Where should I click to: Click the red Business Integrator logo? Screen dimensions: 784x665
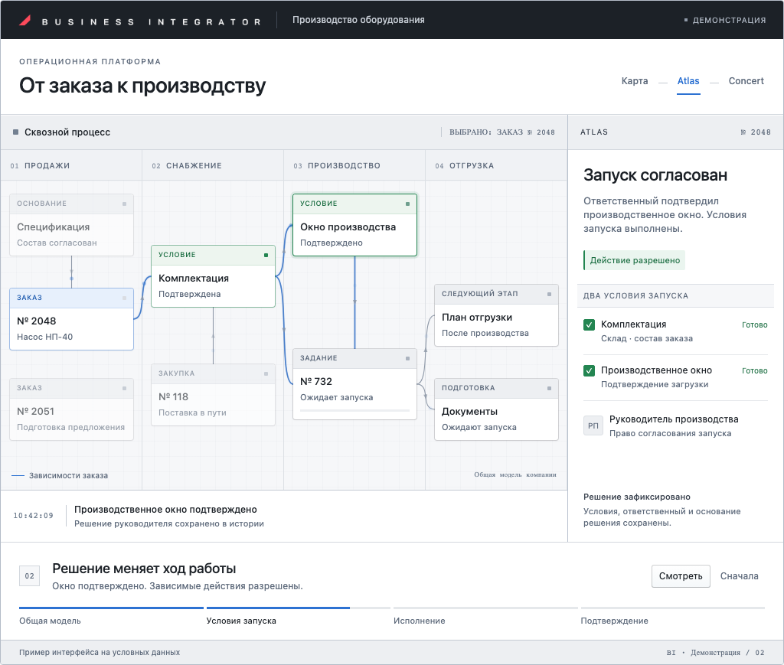tap(25, 21)
